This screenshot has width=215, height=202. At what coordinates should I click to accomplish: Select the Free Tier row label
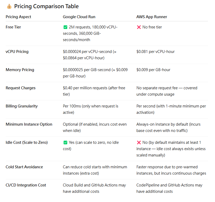pos(13,27)
